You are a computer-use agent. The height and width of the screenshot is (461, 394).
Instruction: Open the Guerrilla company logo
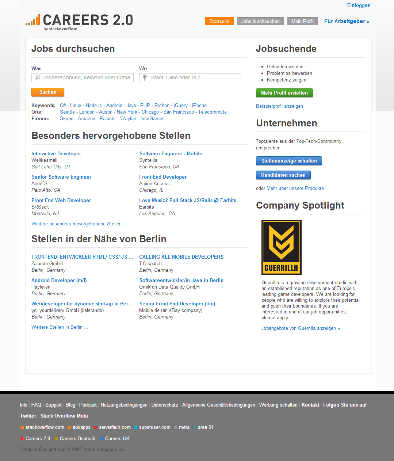pos(282,247)
